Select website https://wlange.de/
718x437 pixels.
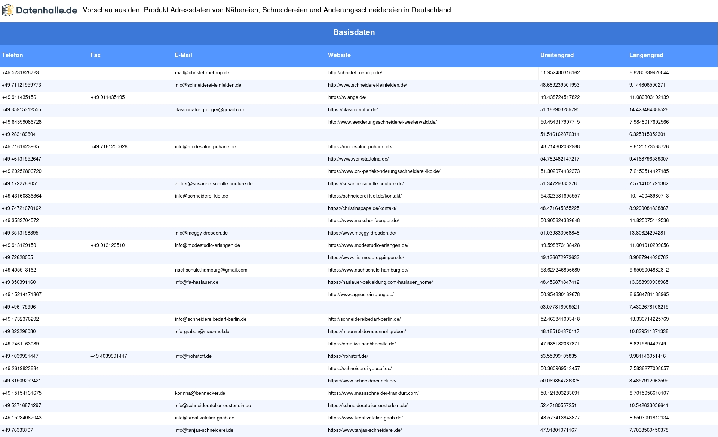[x=347, y=97]
